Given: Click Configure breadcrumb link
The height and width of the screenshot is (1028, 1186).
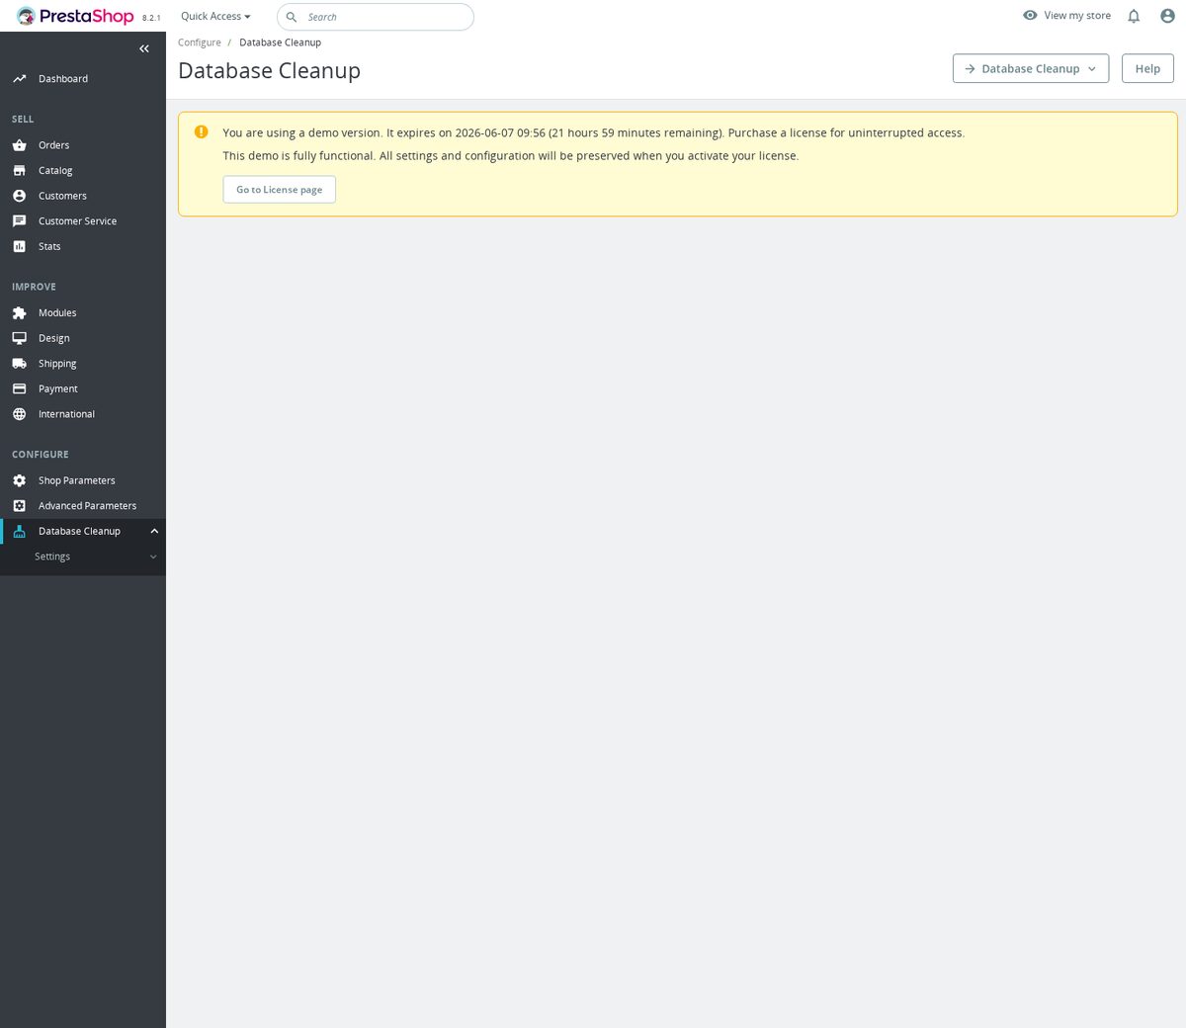Looking at the screenshot, I should (x=200, y=43).
